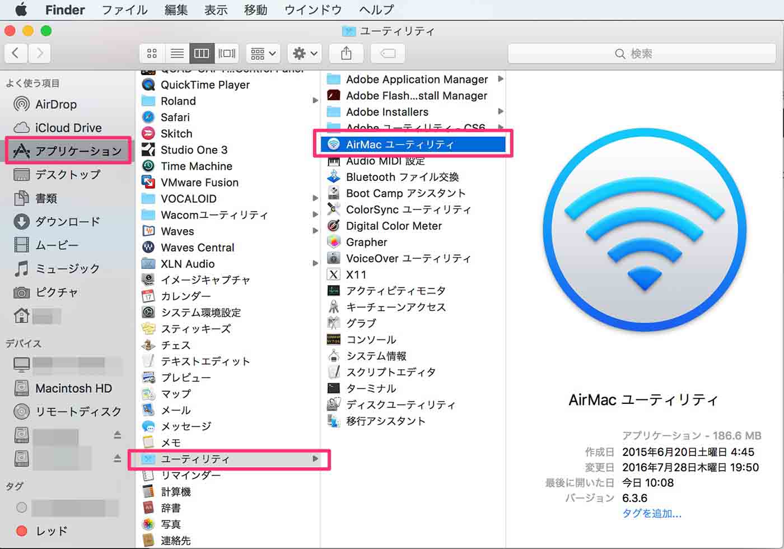Open the item arrangement dropdown
Screen dimensions: 784x549
click(x=263, y=53)
